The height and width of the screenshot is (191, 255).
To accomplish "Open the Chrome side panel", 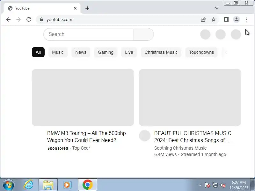I will pyautogui.click(x=226, y=19).
